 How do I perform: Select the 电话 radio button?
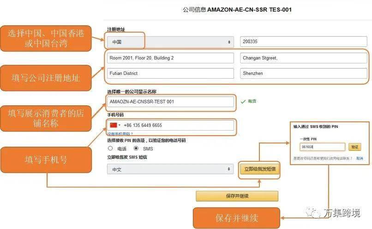point(110,148)
